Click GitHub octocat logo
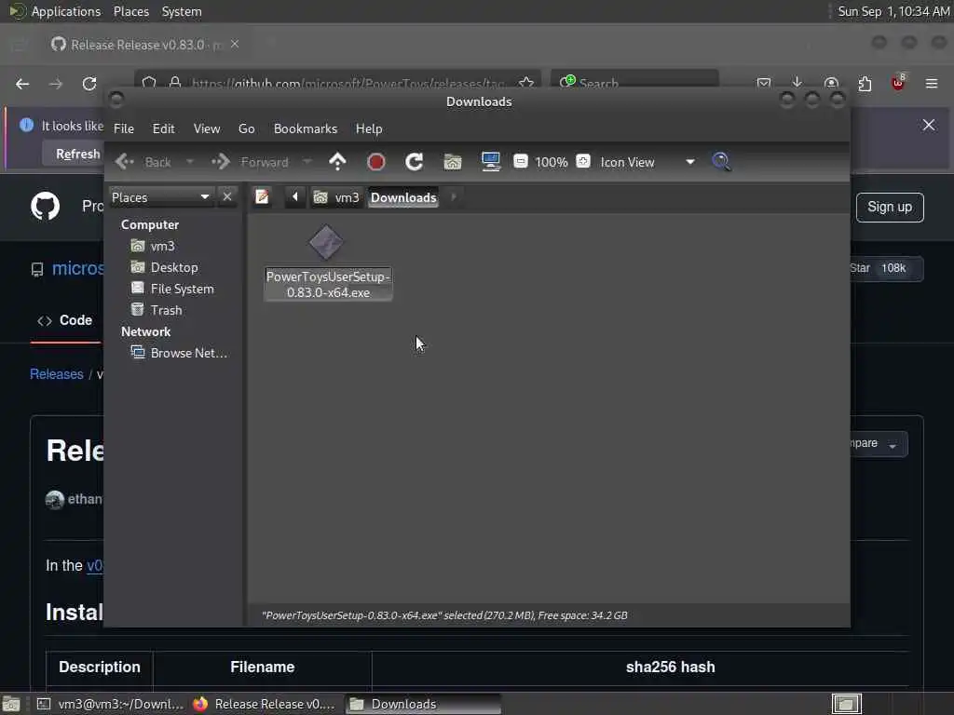954x715 pixels. click(46, 207)
